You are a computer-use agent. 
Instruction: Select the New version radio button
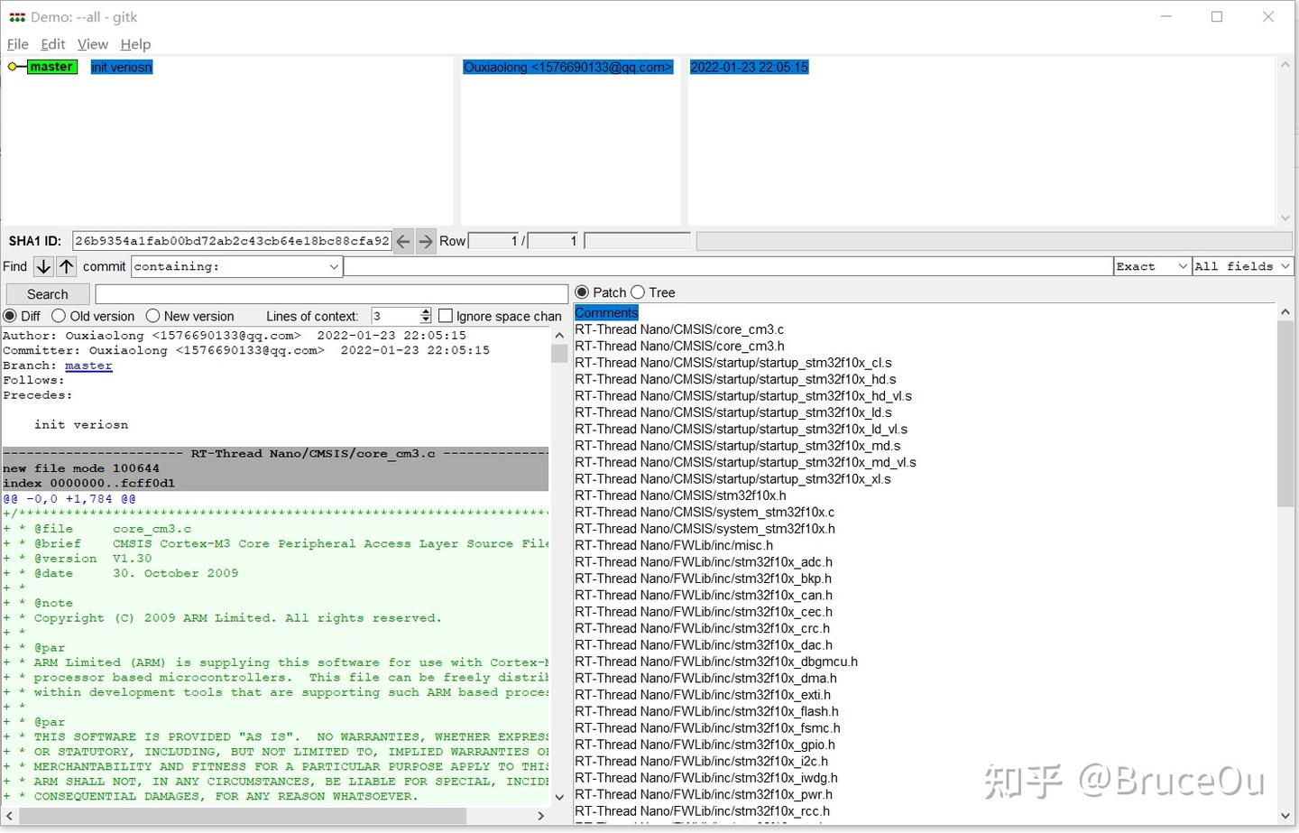coord(152,316)
